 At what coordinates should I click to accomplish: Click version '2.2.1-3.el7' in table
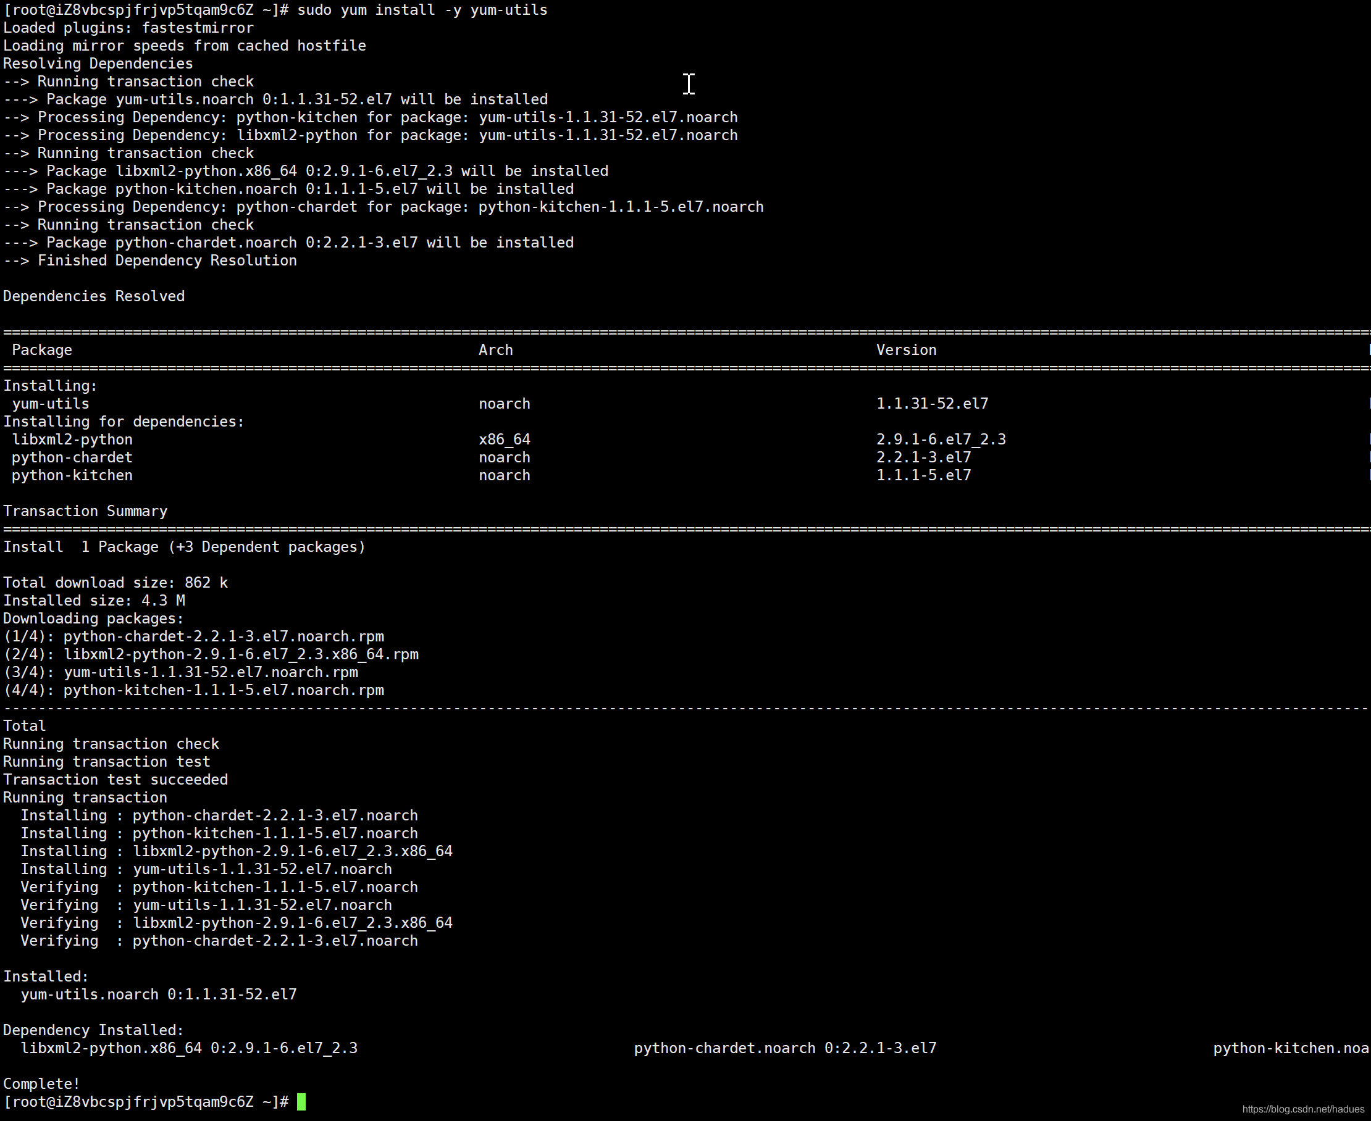coord(924,458)
